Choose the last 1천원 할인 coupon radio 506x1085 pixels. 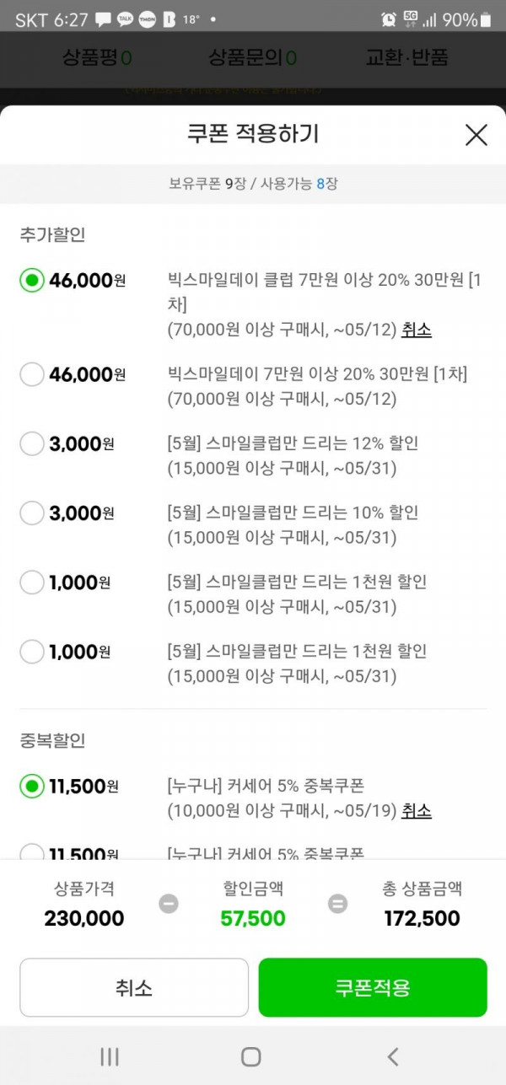pyautogui.click(x=32, y=651)
